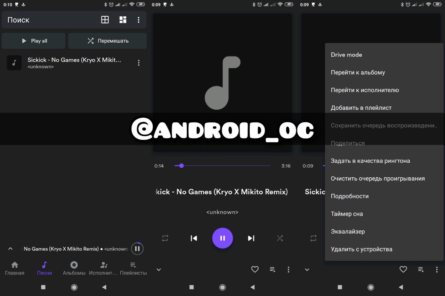Switch to the Главная tab
The height and width of the screenshot is (296, 445).
(x=15, y=269)
